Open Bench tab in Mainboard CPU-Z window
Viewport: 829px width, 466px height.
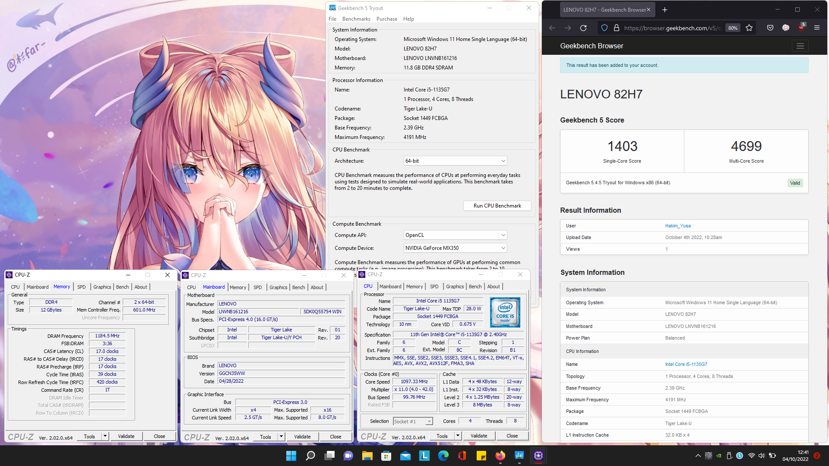(299, 287)
